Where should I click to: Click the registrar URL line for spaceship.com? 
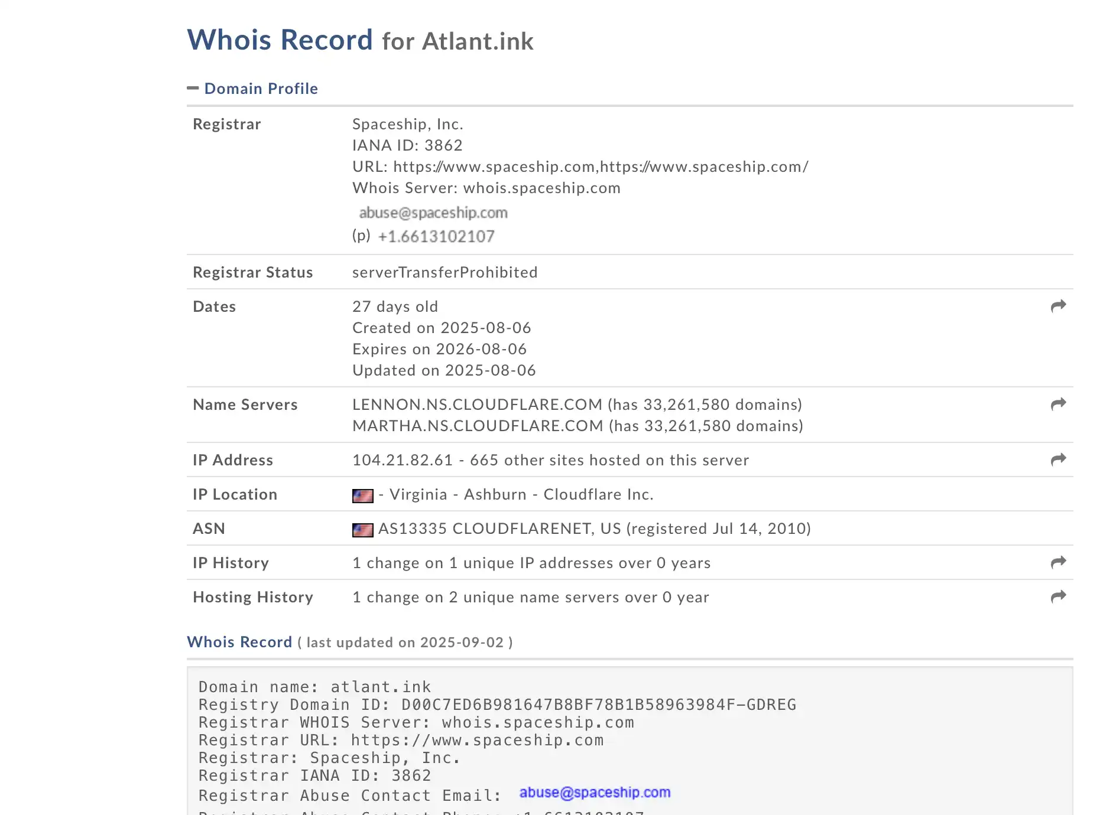[x=580, y=167]
